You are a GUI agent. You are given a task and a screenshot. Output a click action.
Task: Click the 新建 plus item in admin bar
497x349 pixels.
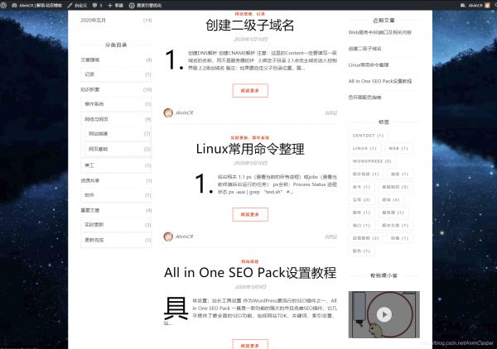coord(115,6)
